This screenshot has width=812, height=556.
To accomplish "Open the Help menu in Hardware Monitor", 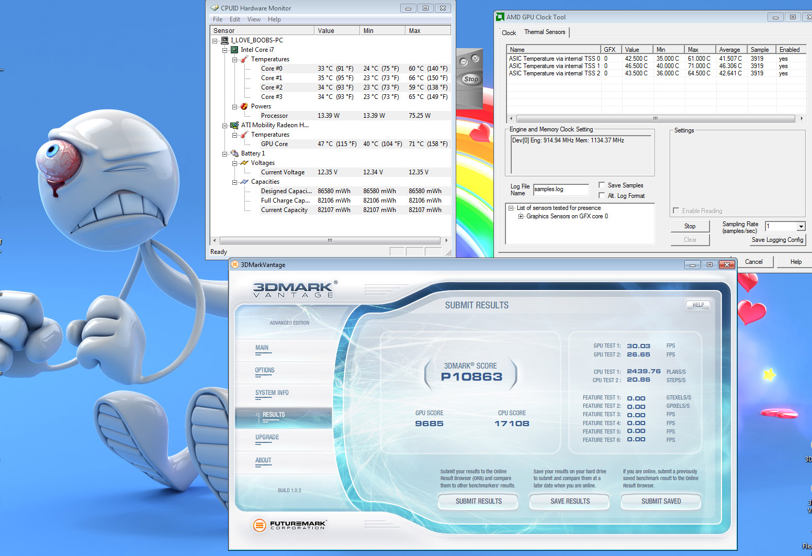I will click(274, 19).
